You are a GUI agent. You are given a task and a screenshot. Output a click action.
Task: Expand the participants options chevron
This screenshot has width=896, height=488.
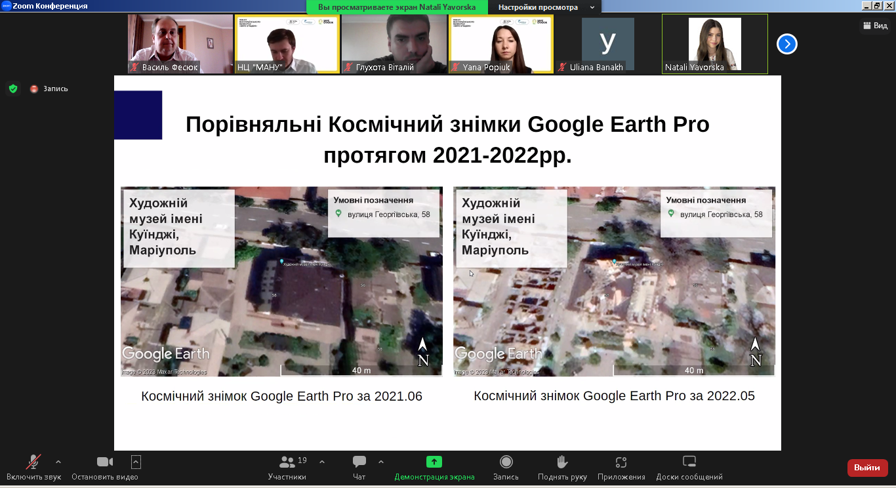click(x=322, y=462)
